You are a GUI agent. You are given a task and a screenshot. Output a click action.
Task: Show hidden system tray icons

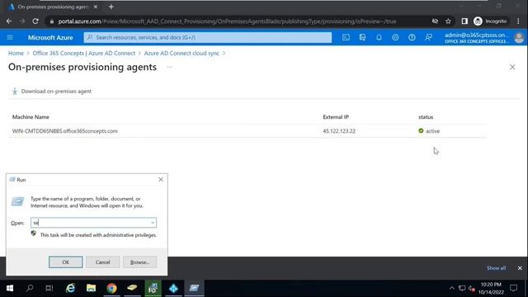(452, 288)
